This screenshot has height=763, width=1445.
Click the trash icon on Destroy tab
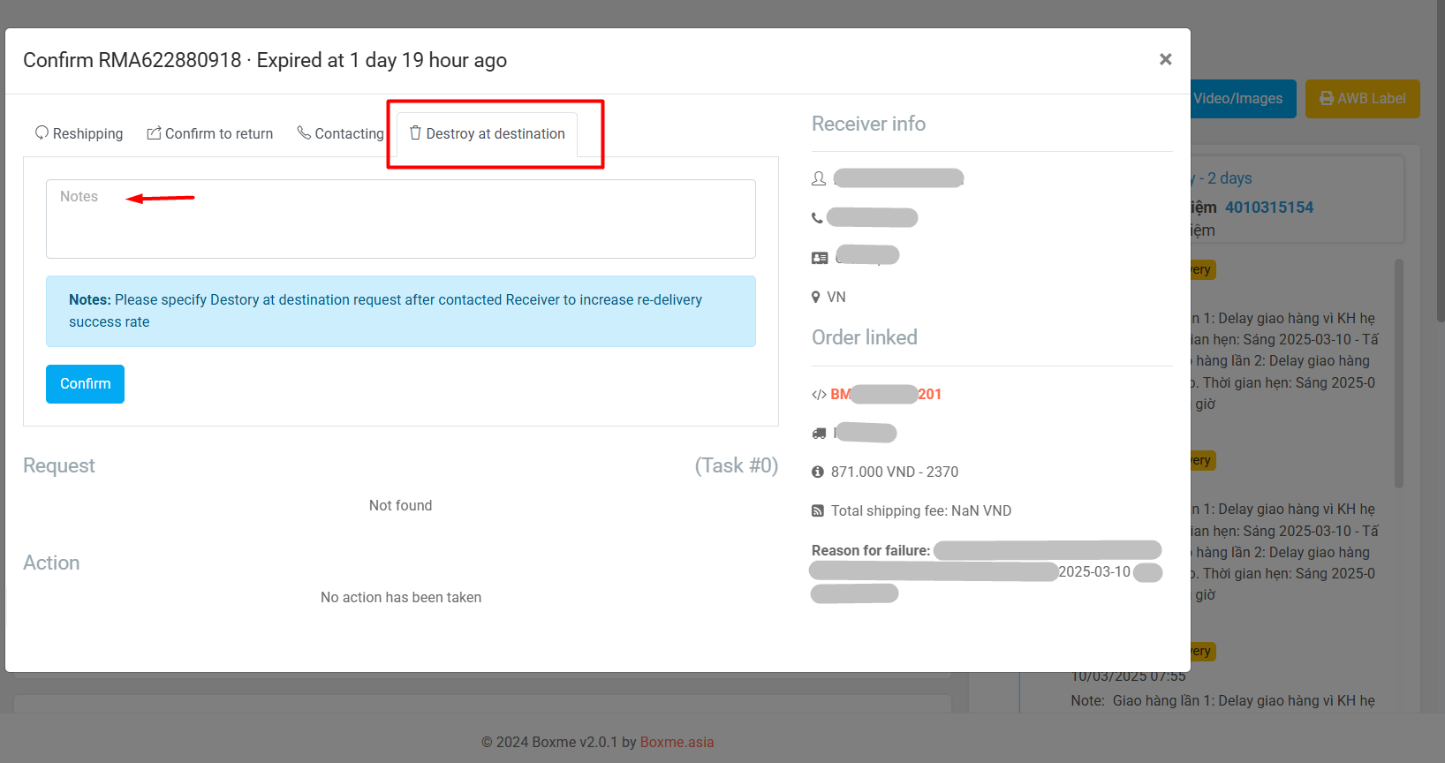[415, 132]
